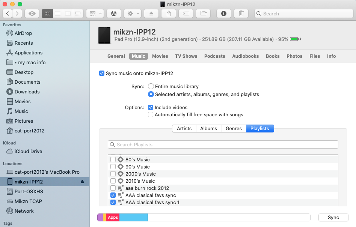Switch to icon view in toolbar

pyautogui.click(x=47, y=14)
